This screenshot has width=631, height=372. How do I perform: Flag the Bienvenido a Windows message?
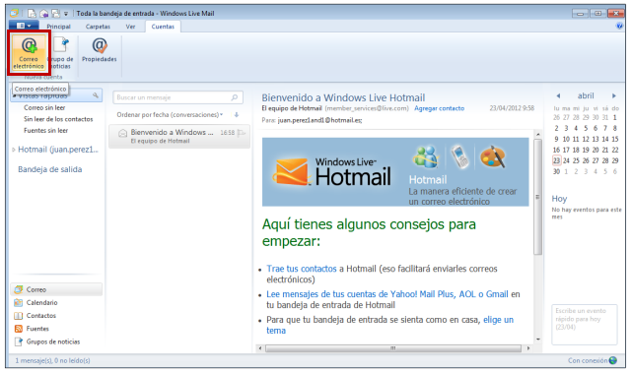click(x=242, y=133)
